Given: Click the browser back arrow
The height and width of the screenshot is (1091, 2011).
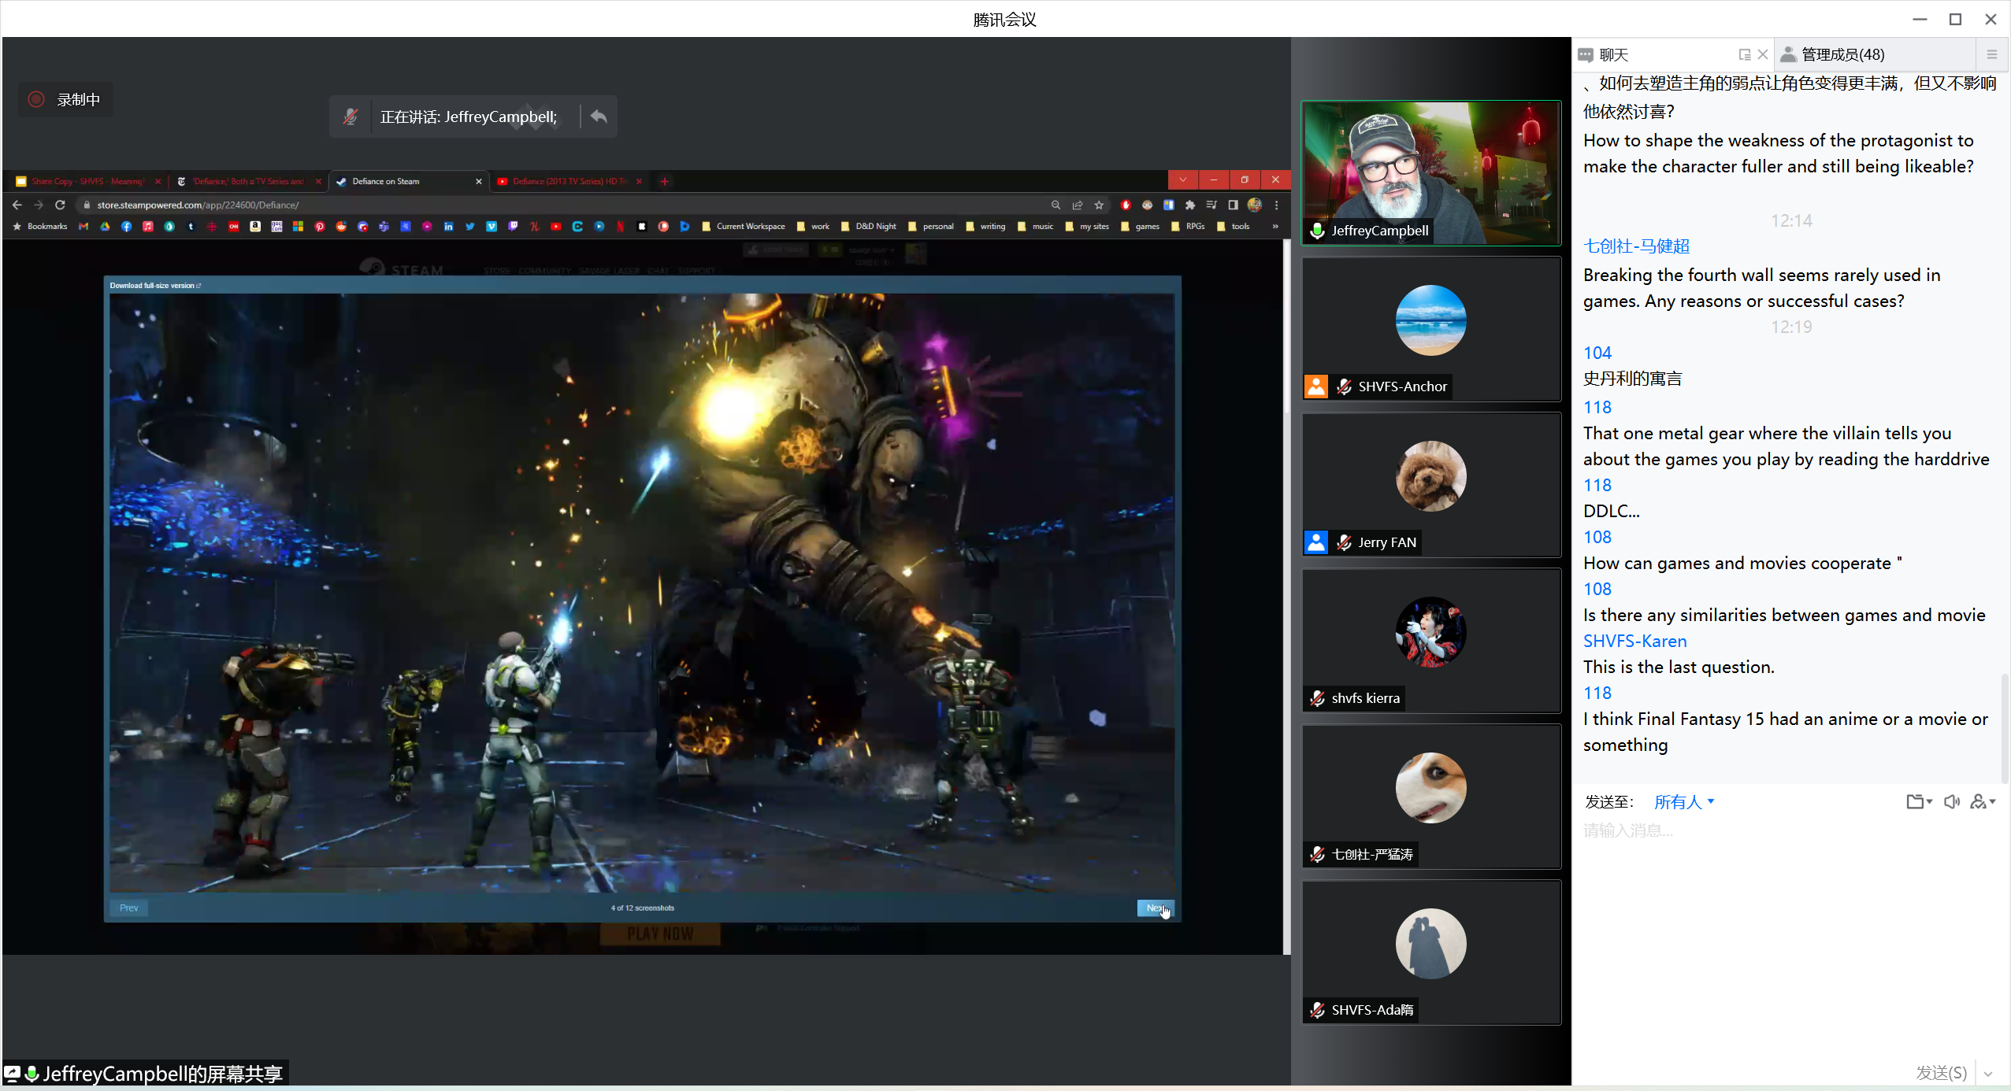Looking at the screenshot, I should click(x=17, y=205).
